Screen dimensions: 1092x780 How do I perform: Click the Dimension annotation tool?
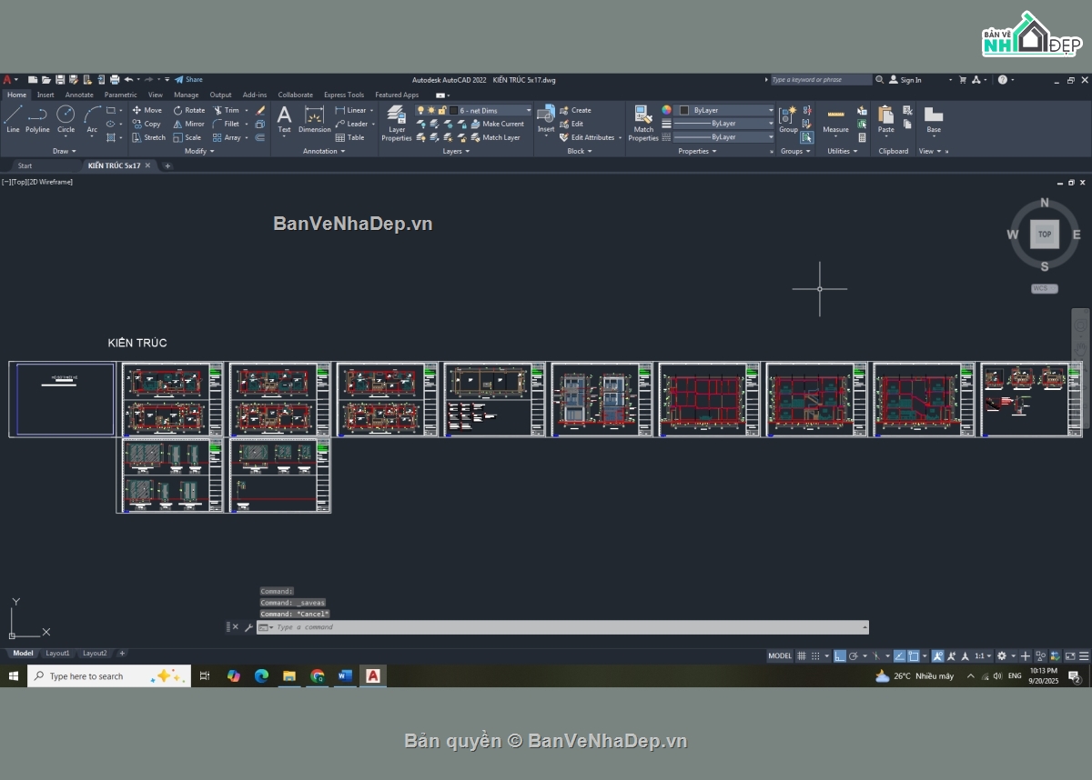pyautogui.click(x=314, y=118)
